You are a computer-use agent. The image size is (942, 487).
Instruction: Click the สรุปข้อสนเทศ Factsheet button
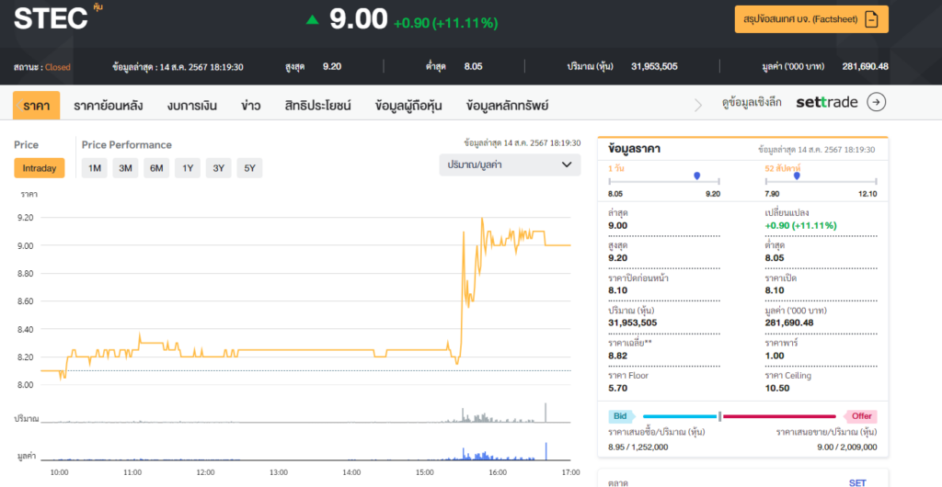coord(811,20)
